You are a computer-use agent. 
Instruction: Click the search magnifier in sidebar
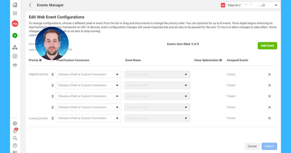(x=15, y=138)
